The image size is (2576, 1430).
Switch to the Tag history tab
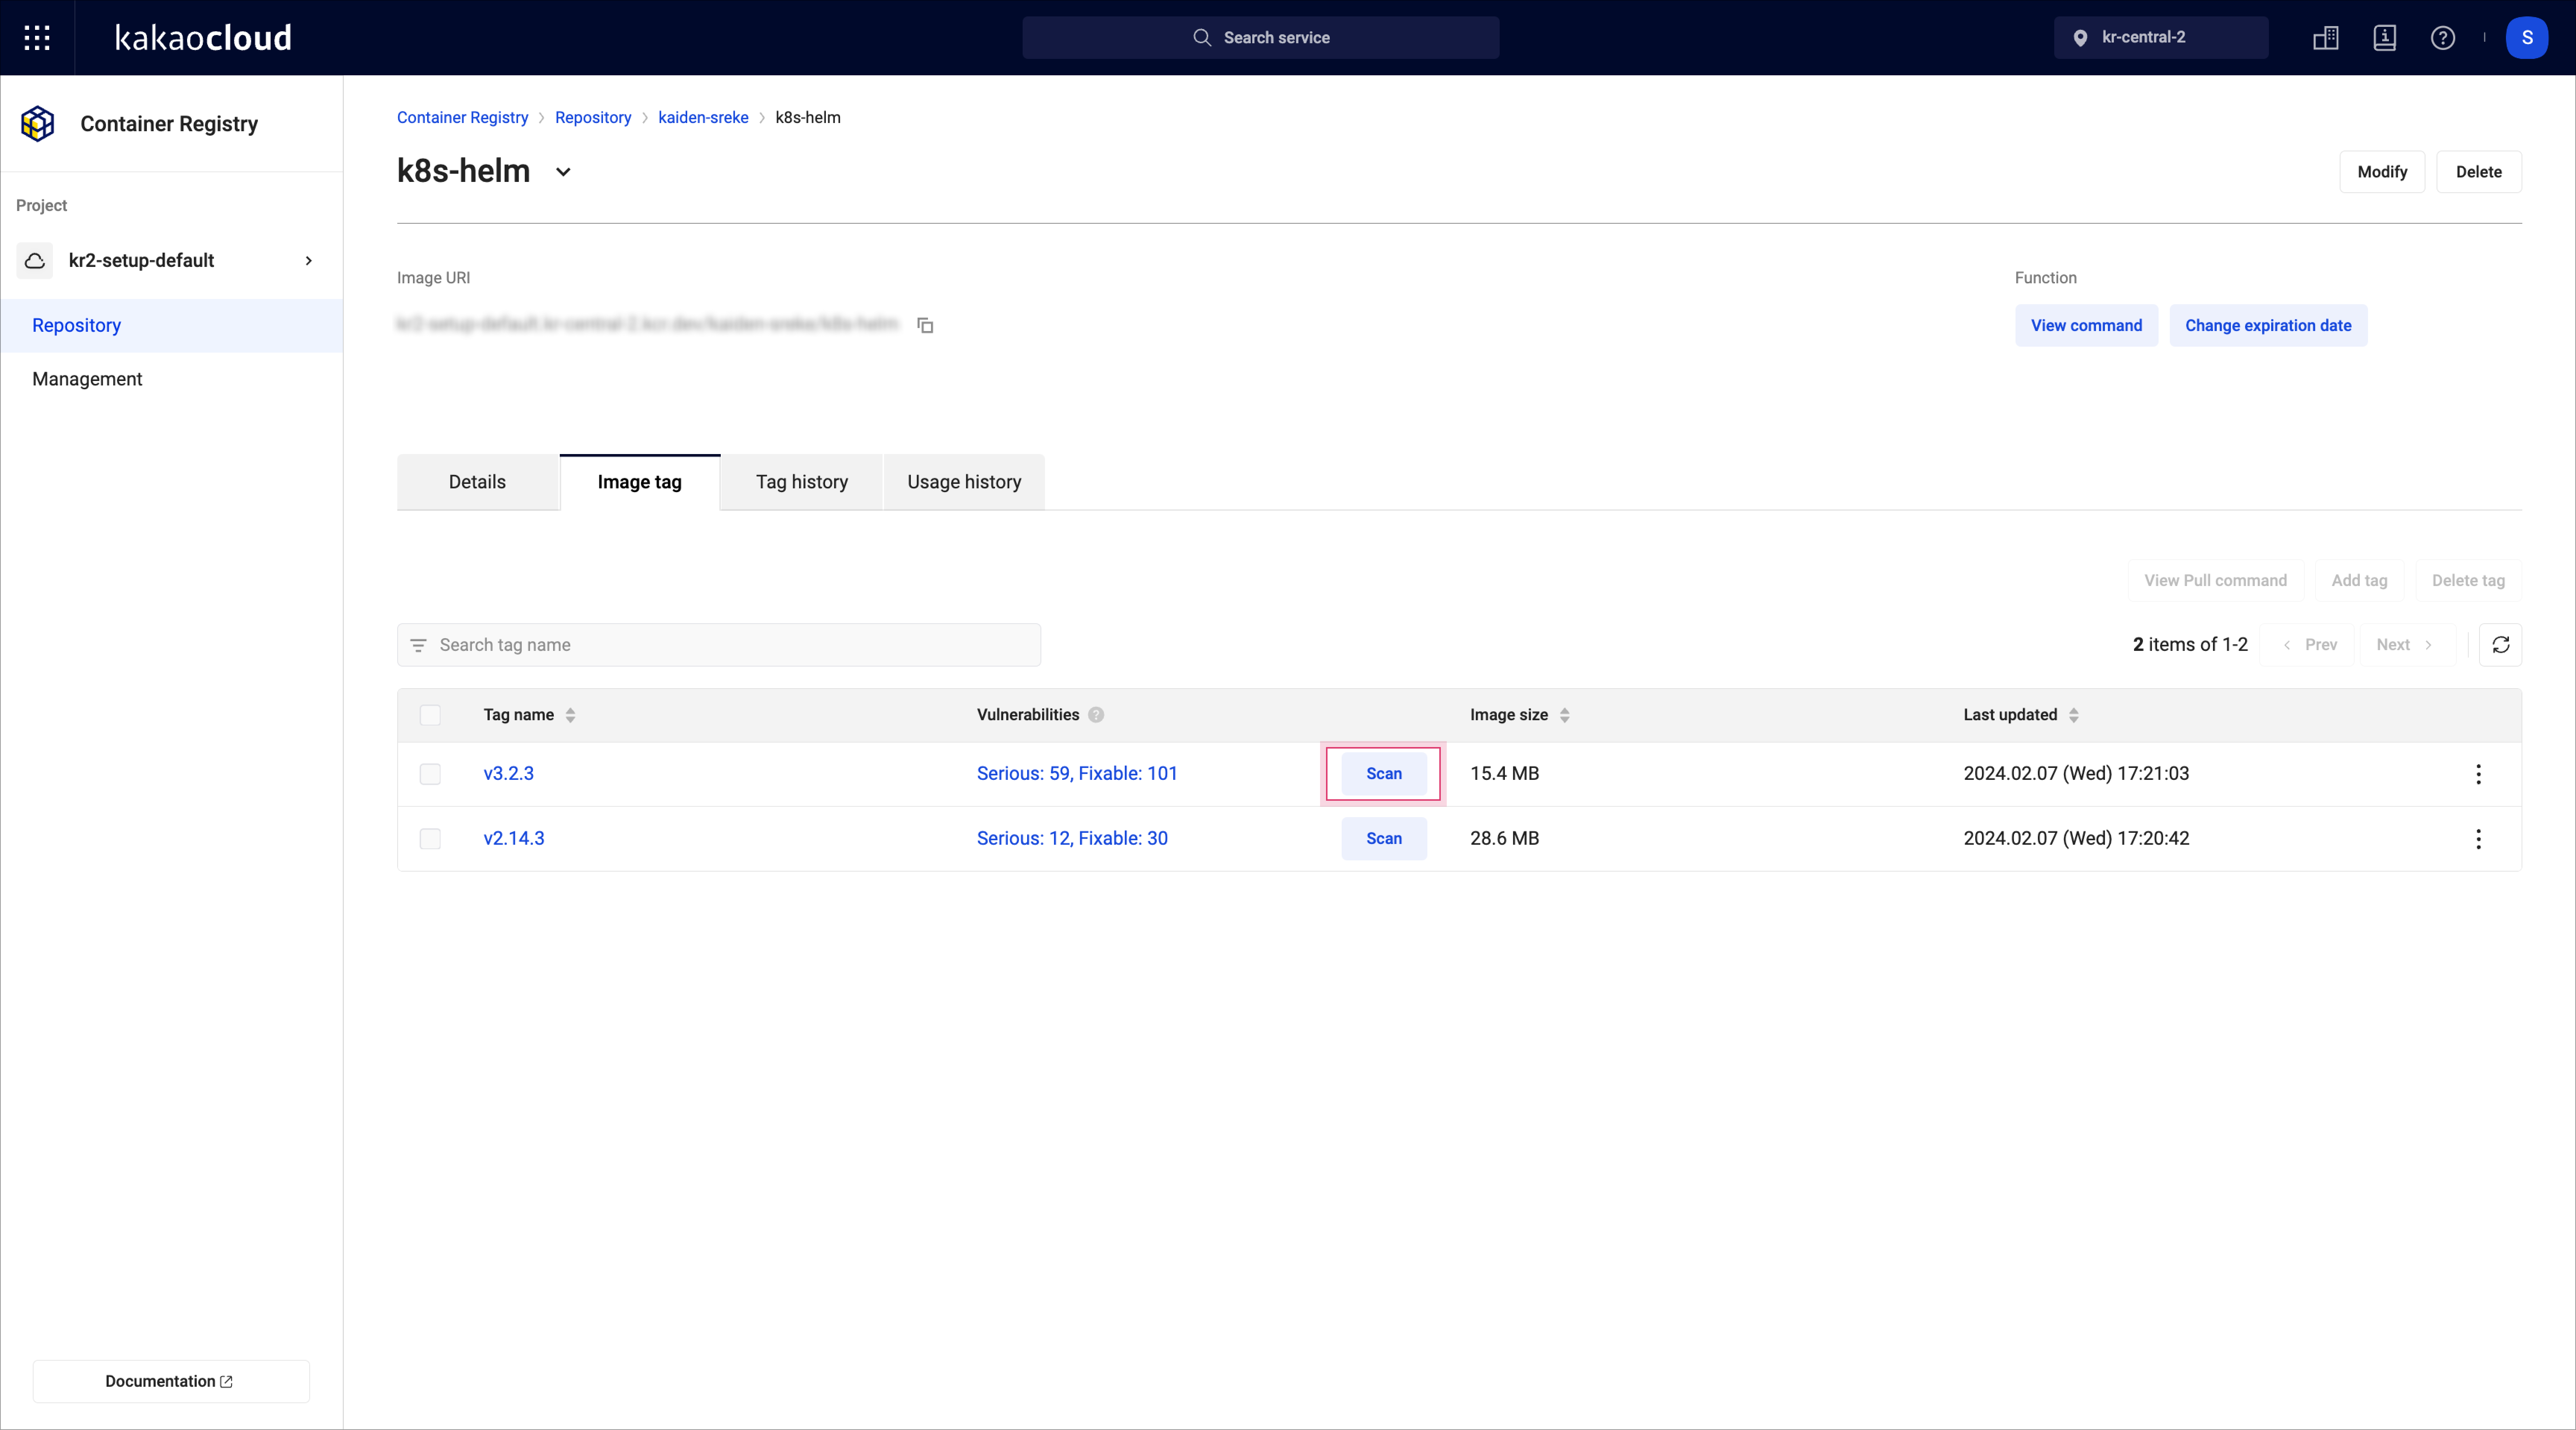(x=802, y=482)
